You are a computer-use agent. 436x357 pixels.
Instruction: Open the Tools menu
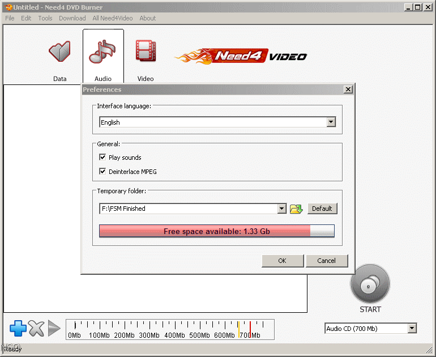(45, 18)
